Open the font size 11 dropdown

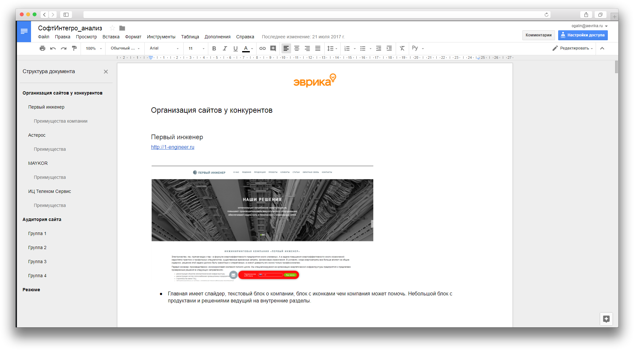(x=196, y=48)
